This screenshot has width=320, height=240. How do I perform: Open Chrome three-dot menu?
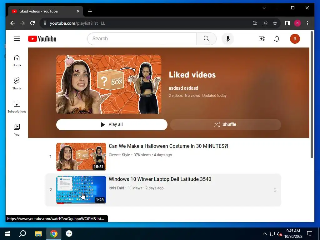click(x=307, y=23)
